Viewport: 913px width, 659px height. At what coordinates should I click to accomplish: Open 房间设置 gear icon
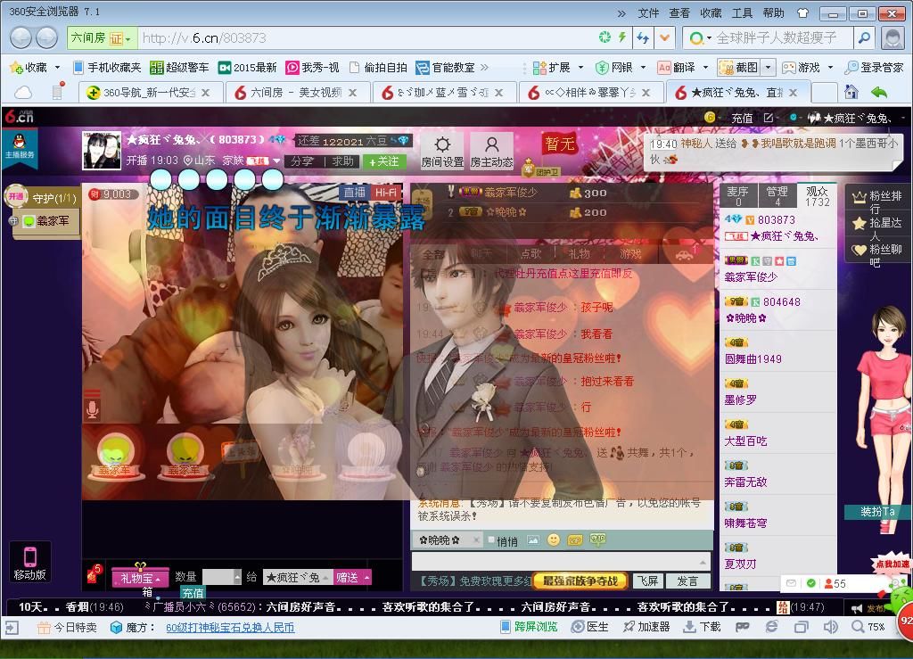442,151
